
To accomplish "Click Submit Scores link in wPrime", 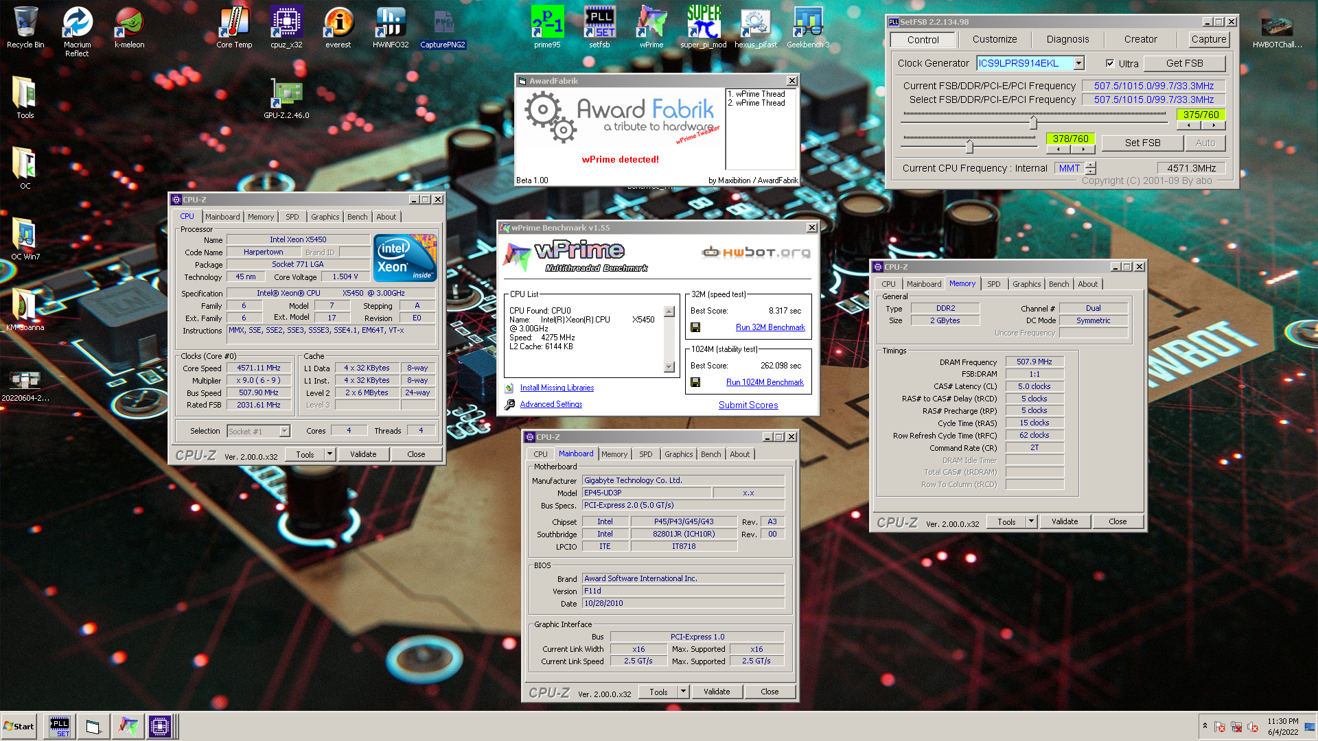I will tap(748, 405).
